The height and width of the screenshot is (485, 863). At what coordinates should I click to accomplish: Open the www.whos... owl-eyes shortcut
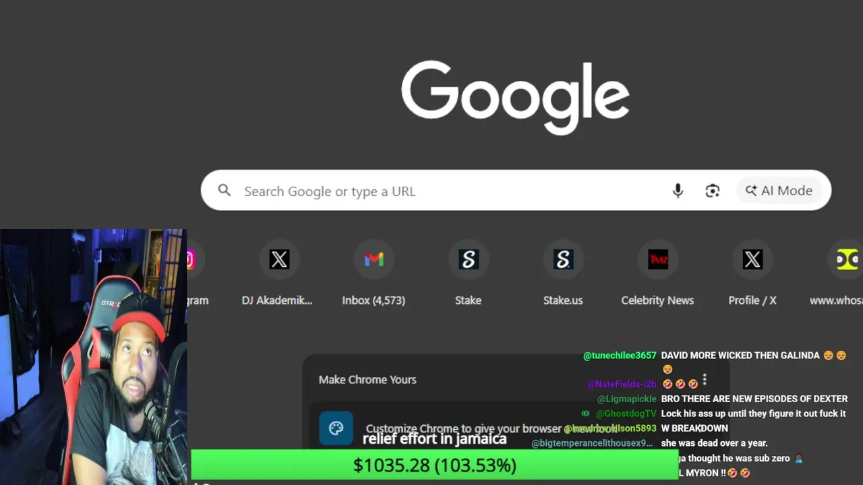point(847,259)
